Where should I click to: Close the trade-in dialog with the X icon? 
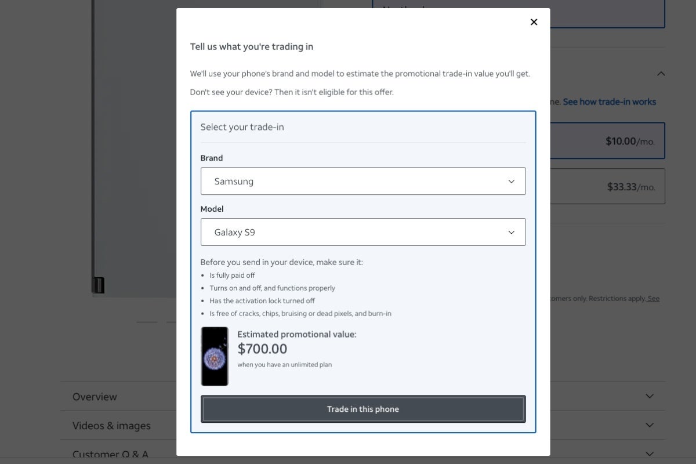point(534,22)
